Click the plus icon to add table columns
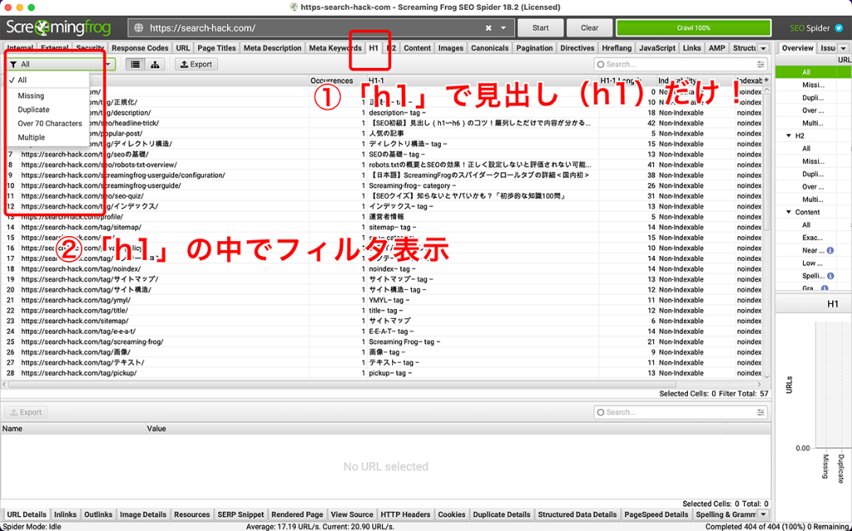 tap(766, 81)
